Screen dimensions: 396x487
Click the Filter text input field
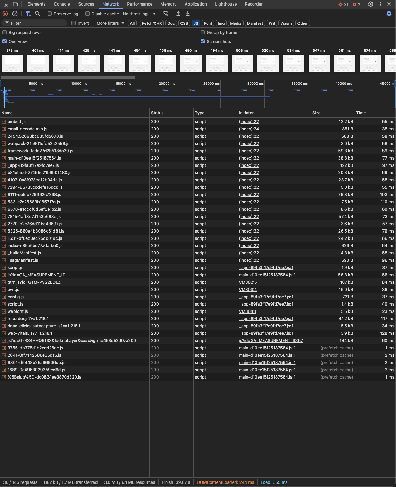[x=34, y=23]
